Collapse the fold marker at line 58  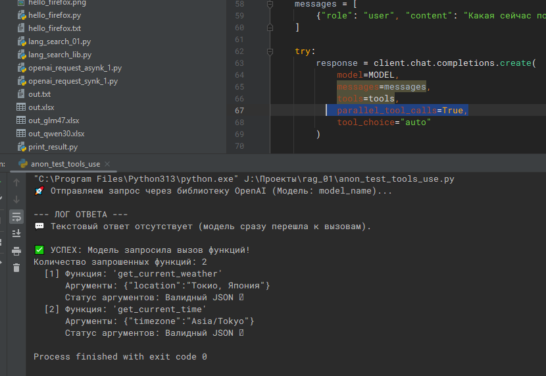[270, 4]
